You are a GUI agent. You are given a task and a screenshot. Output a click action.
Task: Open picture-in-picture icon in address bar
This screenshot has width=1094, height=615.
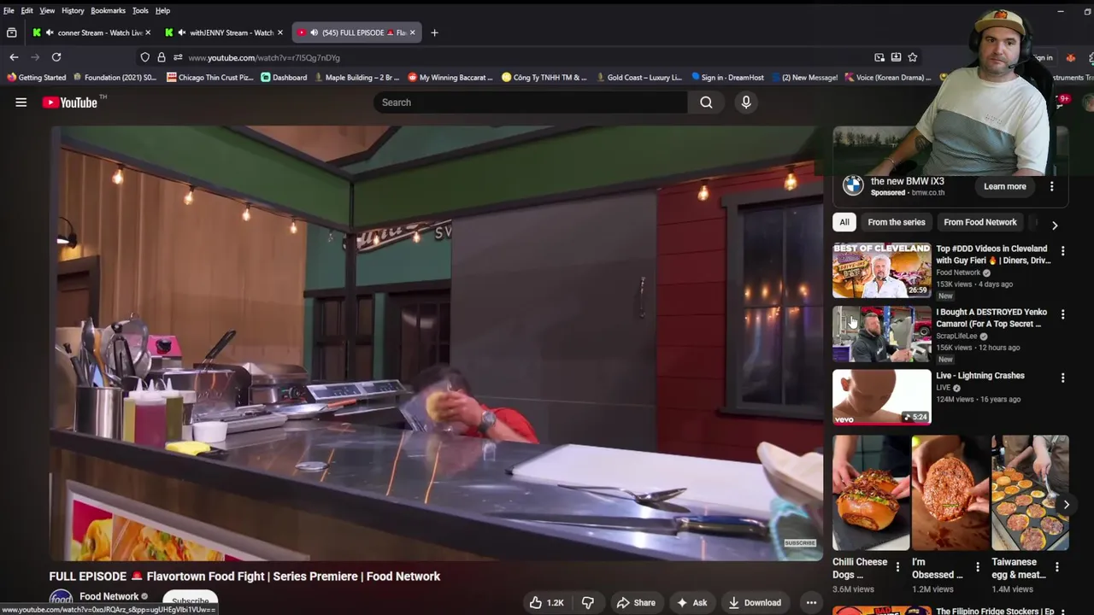[879, 57]
